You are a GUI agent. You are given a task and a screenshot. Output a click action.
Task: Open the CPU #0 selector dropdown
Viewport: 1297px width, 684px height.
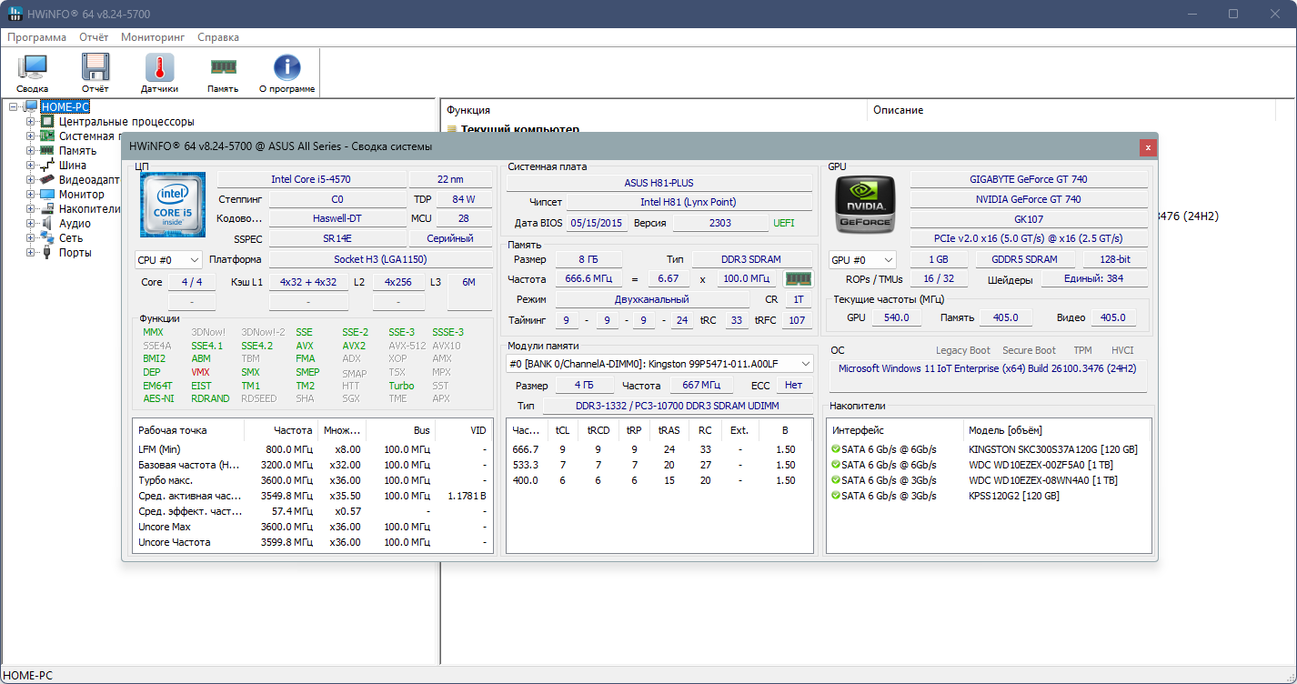[168, 259]
